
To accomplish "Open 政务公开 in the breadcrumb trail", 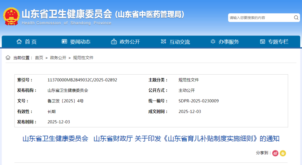I will pyautogui.click(x=58, y=58).
